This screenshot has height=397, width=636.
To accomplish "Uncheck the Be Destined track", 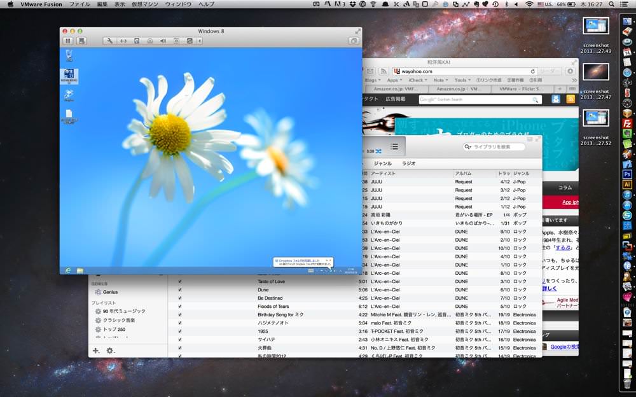I will click(x=180, y=298).
